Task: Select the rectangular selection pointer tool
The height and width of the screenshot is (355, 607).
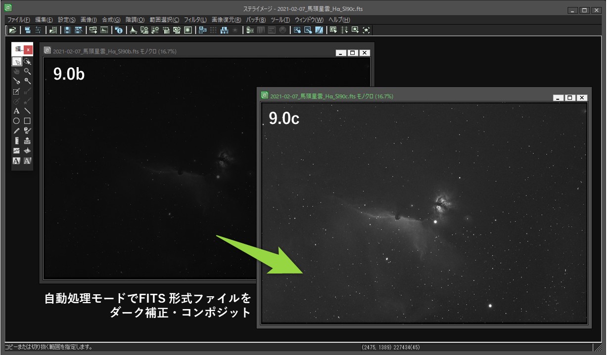Action: click(x=16, y=62)
